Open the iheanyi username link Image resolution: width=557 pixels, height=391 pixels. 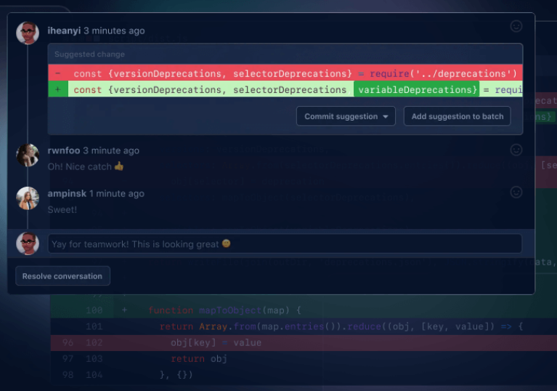[x=64, y=31]
